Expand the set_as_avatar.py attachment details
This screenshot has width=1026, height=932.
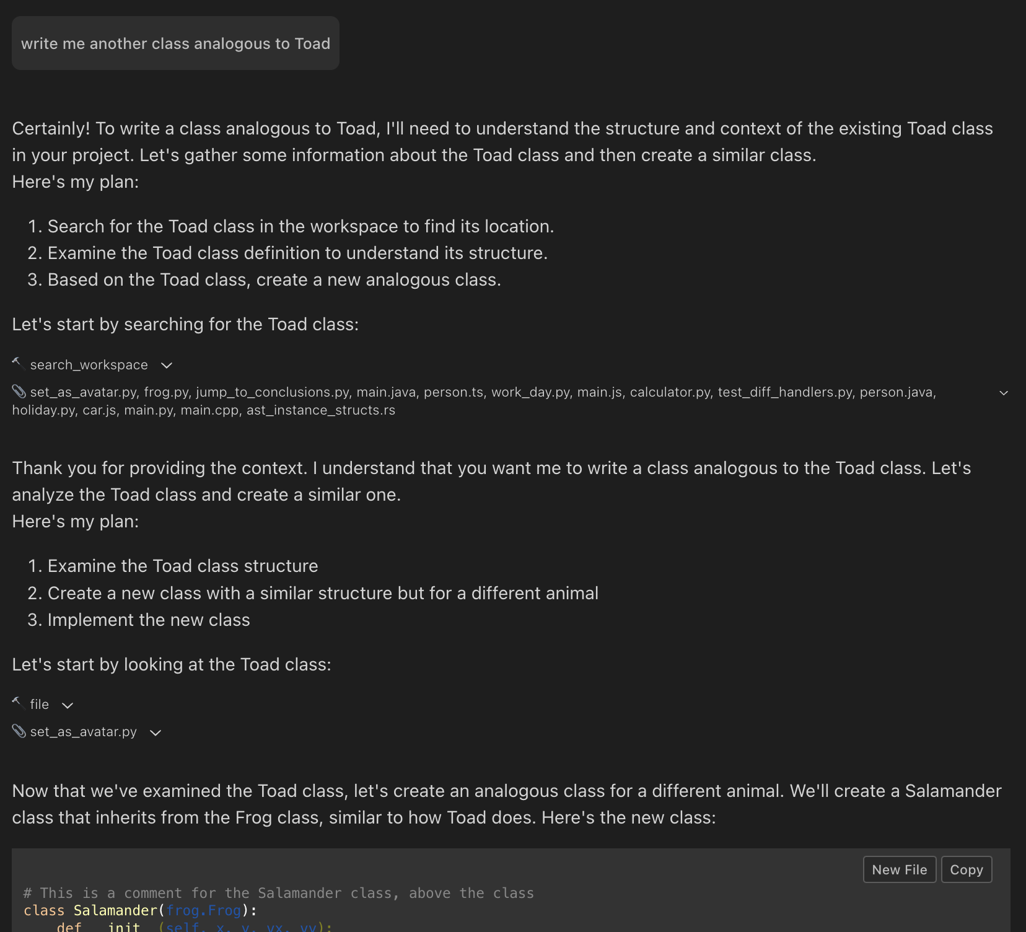tap(156, 732)
